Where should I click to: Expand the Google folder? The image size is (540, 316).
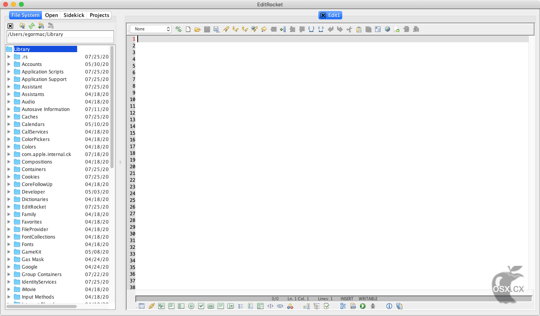[x=9, y=267]
